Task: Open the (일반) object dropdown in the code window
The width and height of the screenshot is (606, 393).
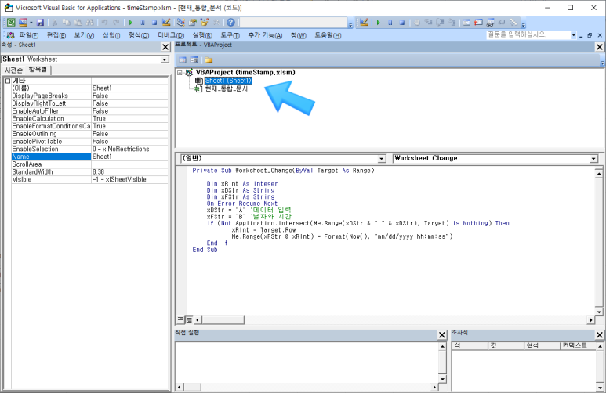Action: point(382,159)
